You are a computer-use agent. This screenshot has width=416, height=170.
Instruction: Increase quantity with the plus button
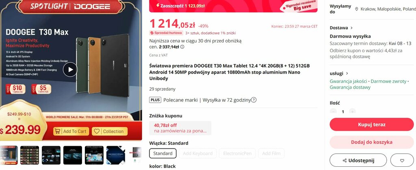click(x=352, y=111)
